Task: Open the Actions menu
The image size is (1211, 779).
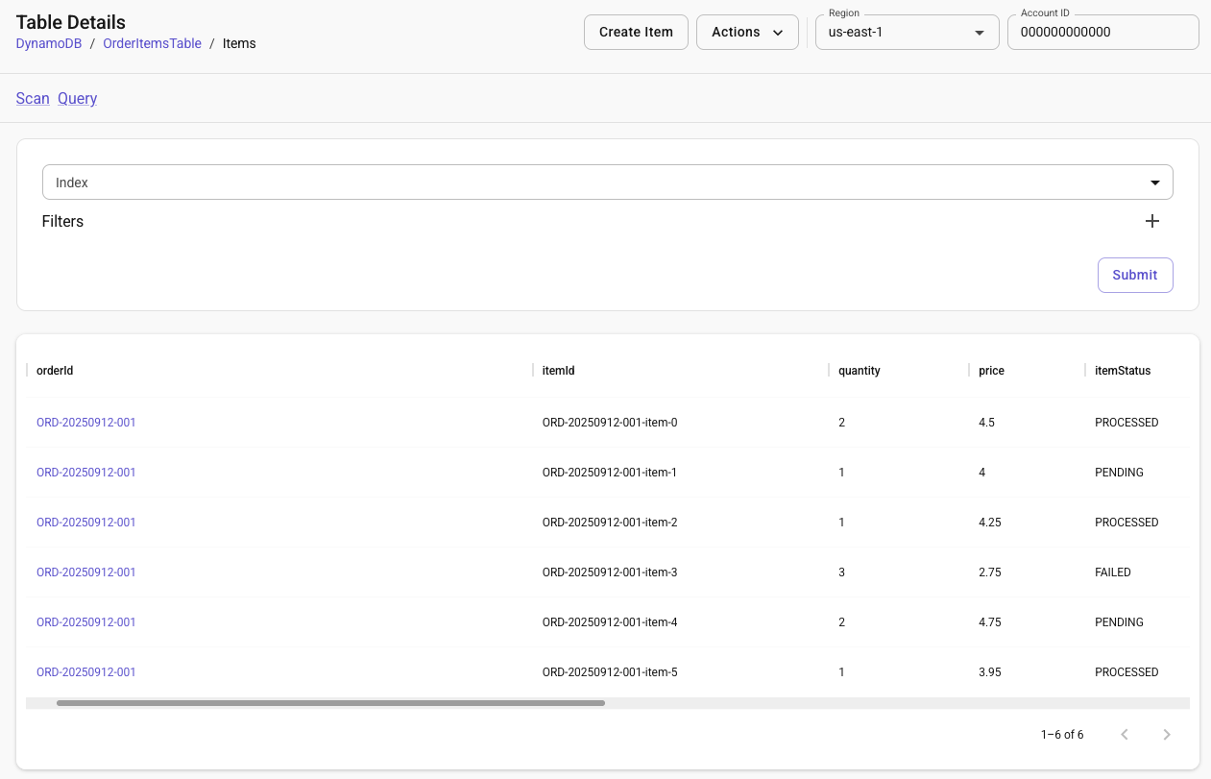Action: (747, 32)
